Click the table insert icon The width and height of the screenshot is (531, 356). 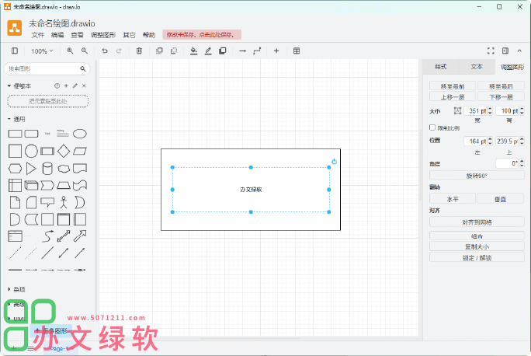pyautogui.click(x=297, y=51)
